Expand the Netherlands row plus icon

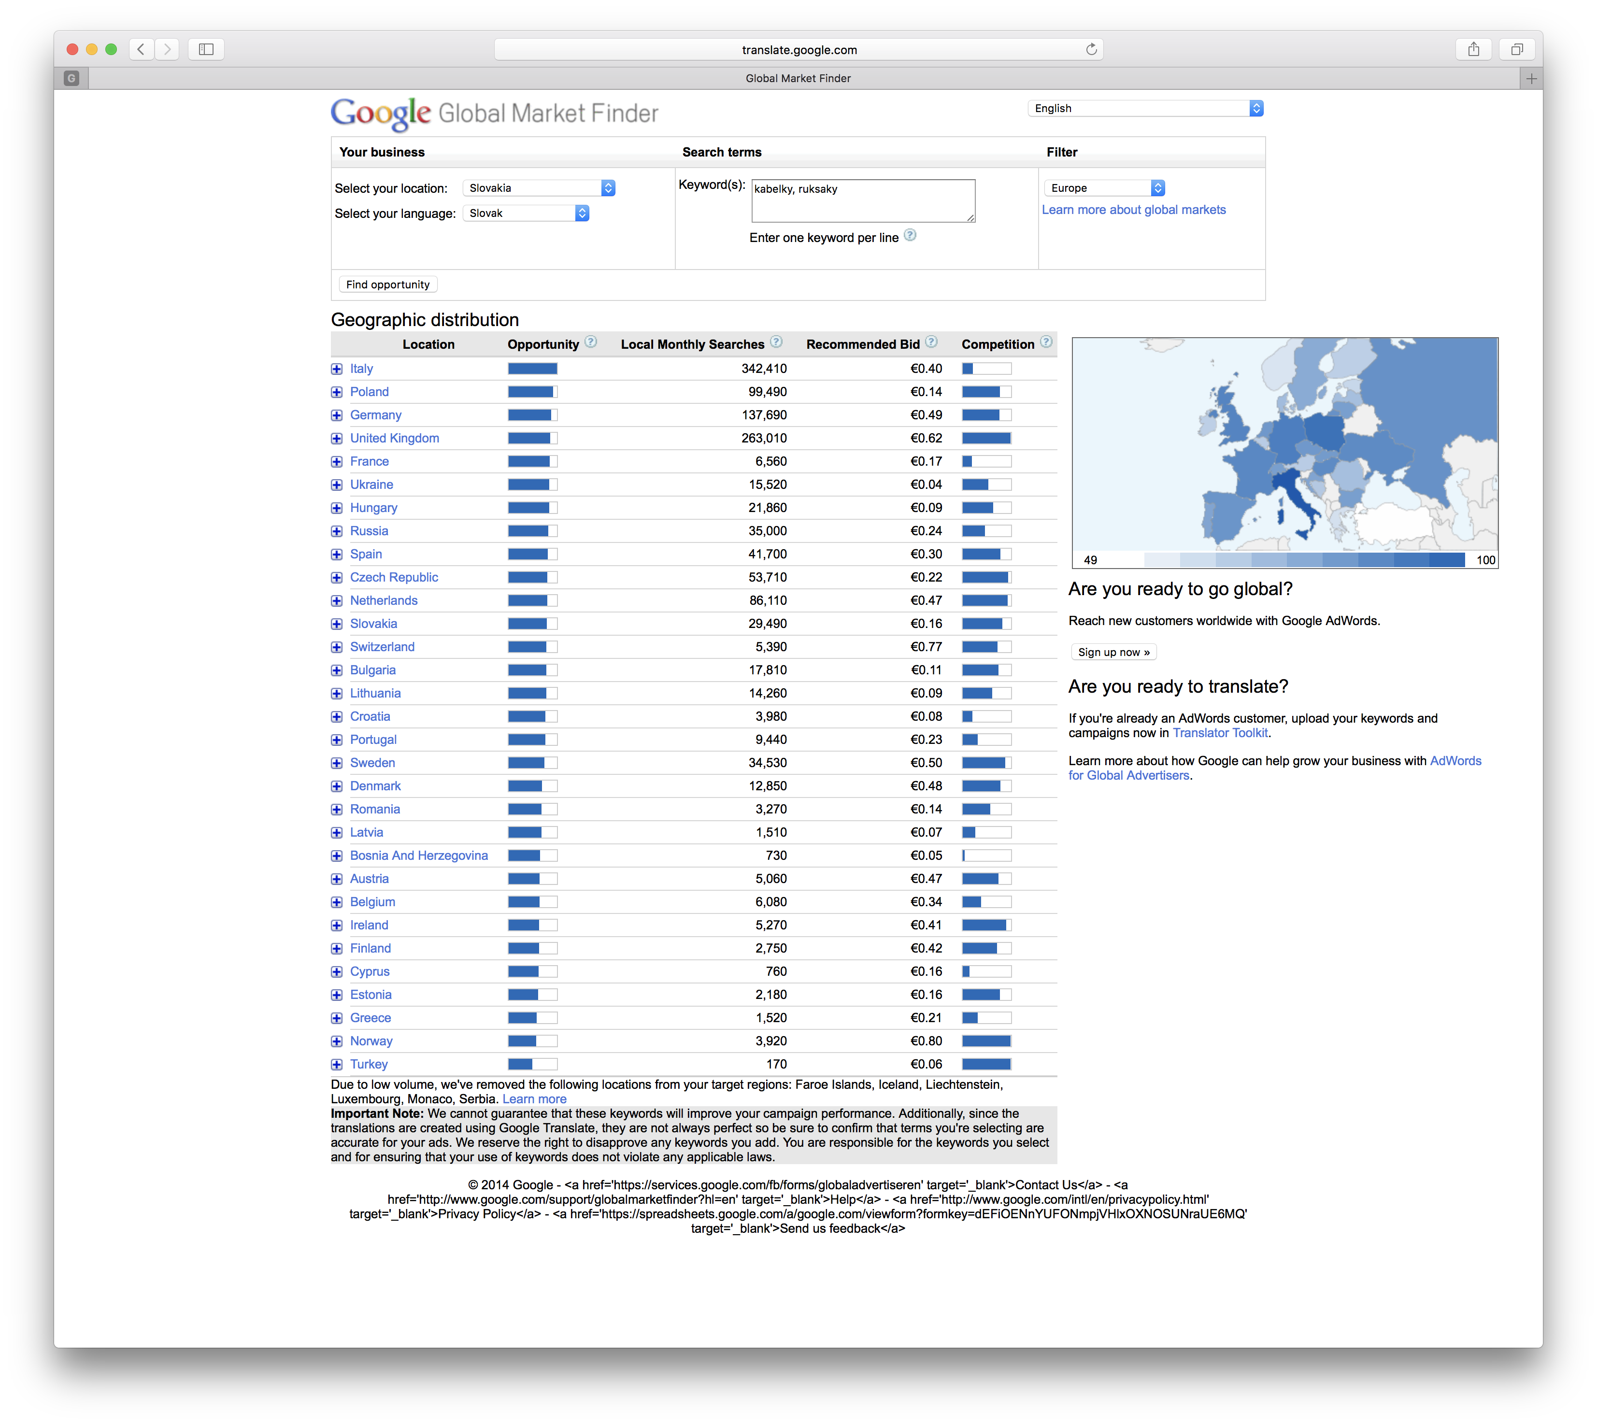click(337, 600)
